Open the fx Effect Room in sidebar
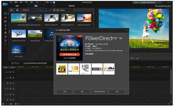The height and width of the screenshot is (107, 174). [x=6, y=17]
